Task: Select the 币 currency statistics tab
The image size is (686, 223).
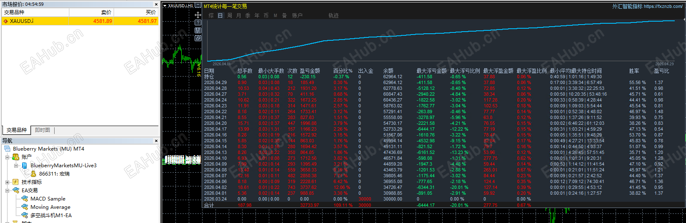Action: [266, 15]
